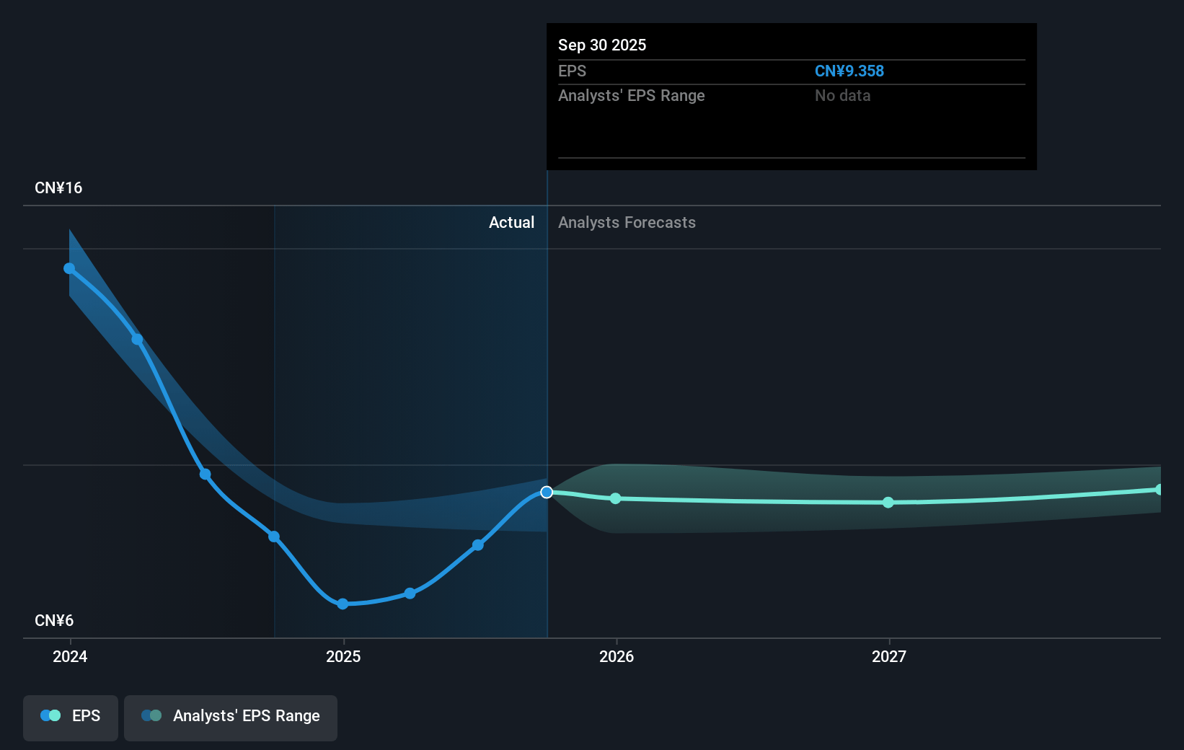Click the Sep 30 2025 tooltip date heading
This screenshot has width=1184, height=750.
[x=602, y=45]
